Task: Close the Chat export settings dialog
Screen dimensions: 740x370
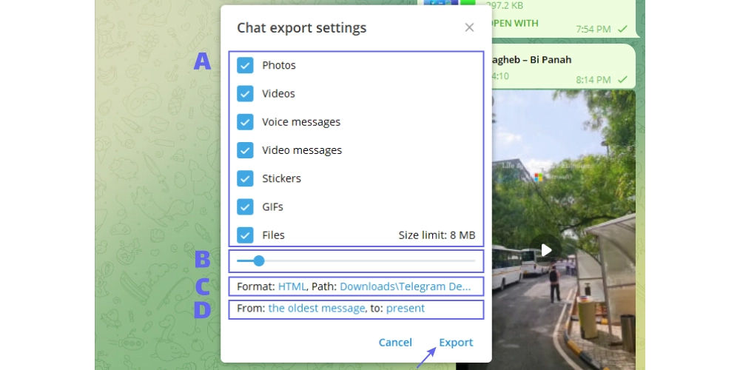Action: (469, 27)
